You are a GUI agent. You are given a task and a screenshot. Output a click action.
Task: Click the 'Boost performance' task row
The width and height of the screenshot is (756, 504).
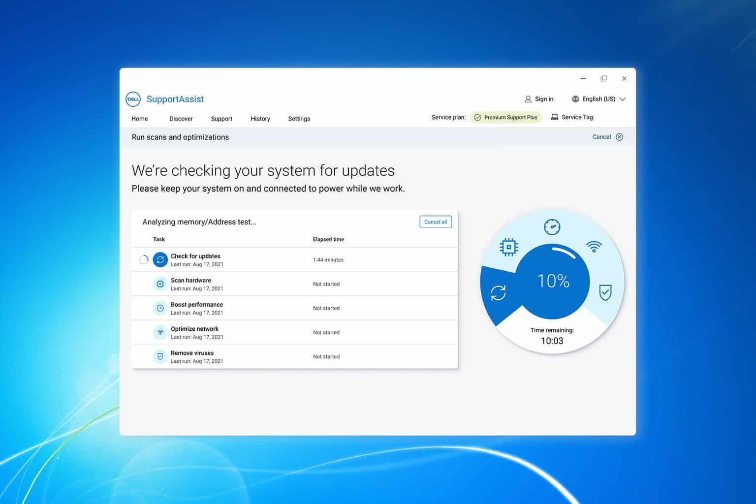tap(295, 308)
